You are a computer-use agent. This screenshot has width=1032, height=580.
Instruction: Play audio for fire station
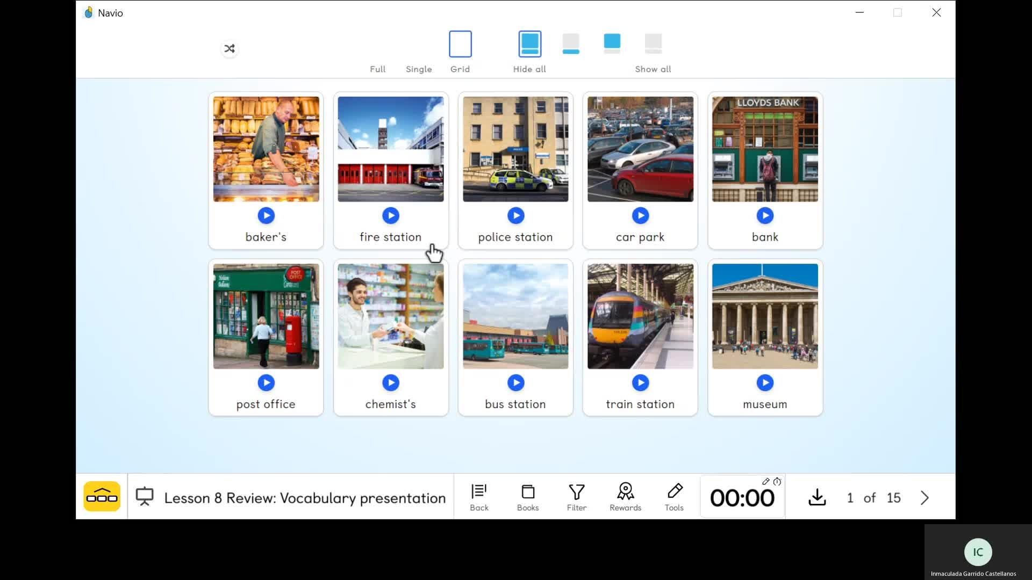click(x=391, y=216)
